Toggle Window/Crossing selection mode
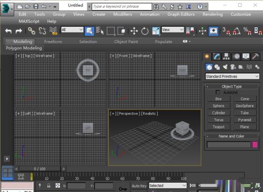This screenshot has width=263, height=192. (121, 31)
